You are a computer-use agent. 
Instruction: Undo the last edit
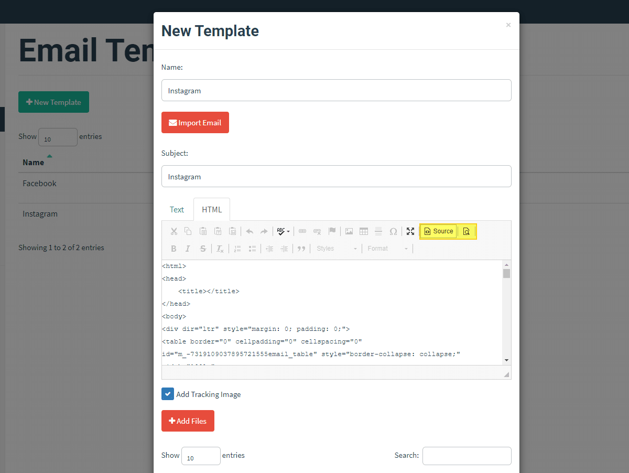click(x=250, y=231)
